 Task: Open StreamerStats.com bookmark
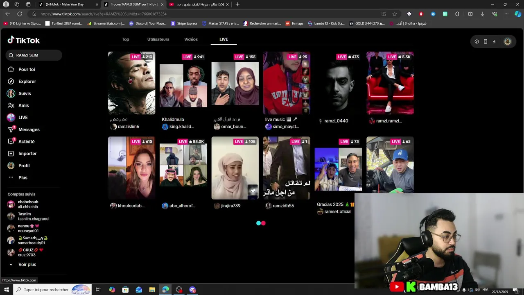[x=106, y=23]
